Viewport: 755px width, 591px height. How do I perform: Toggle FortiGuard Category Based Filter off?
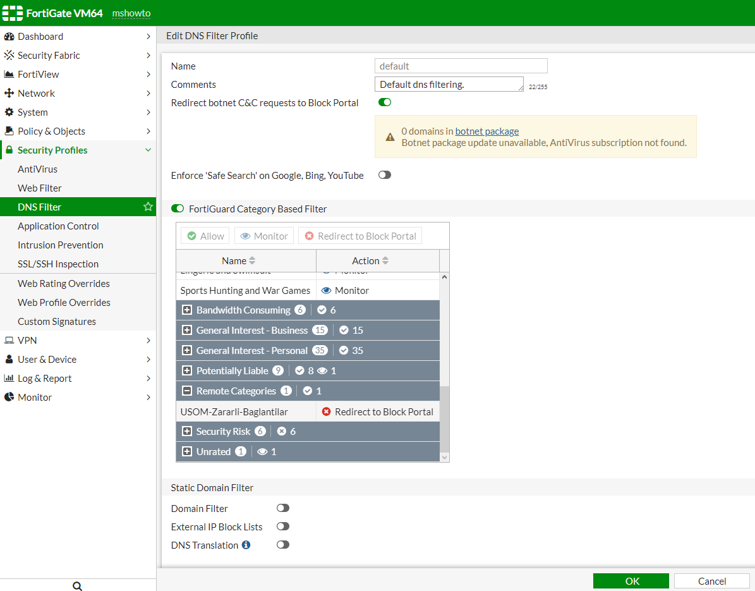click(x=178, y=209)
